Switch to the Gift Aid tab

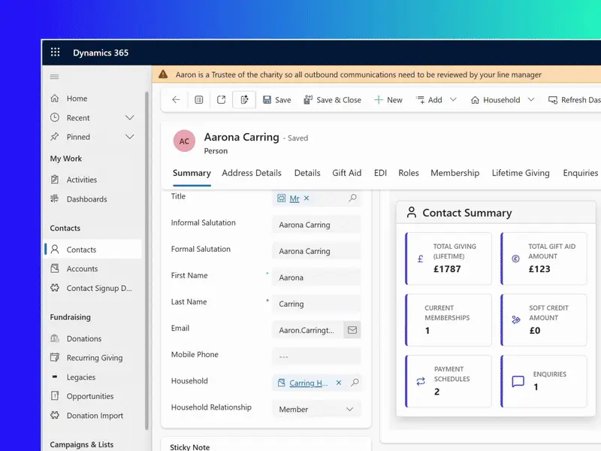click(346, 173)
